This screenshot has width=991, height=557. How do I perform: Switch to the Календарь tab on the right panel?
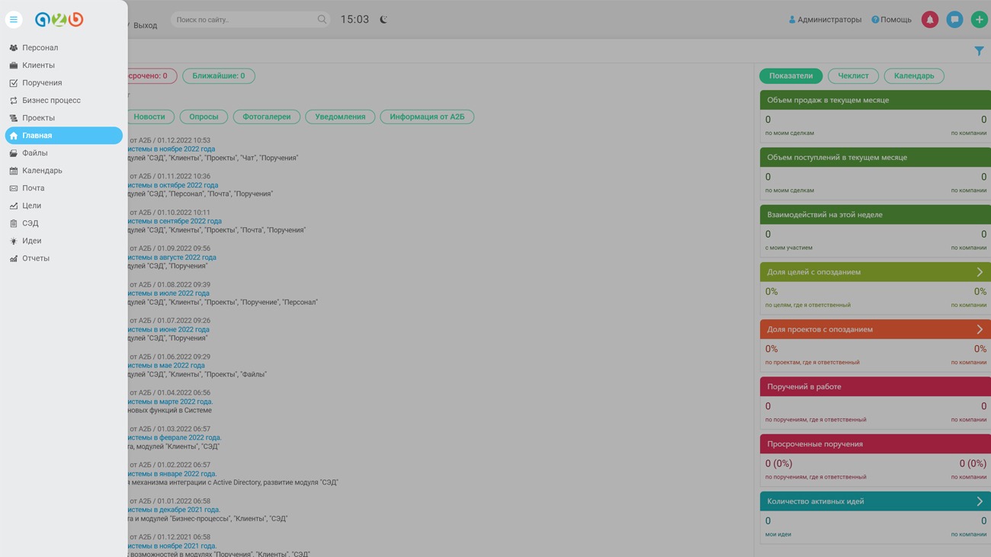(x=913, y=76)
